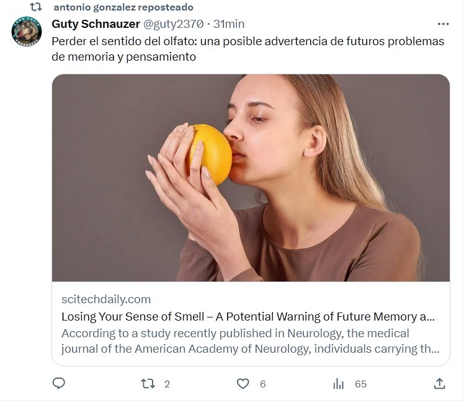Image resolution: width=464 pixels, height=401 pixels.
Task: Like the post with the heart icon
Action: 243,384
